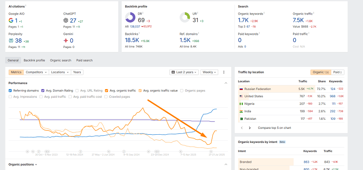Viewport: 363px width, 170px height.
Task: Click the Beta badge beside Organic keywords by intent
Action: tap(282, 142)
